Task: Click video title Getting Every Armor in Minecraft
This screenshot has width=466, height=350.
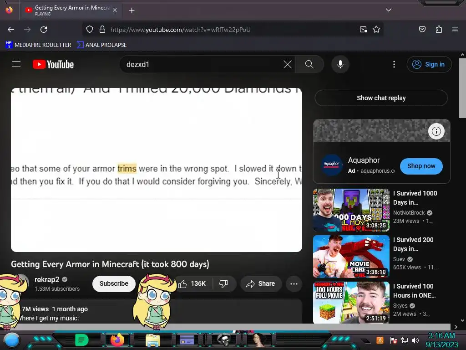Action: (110, 264)
